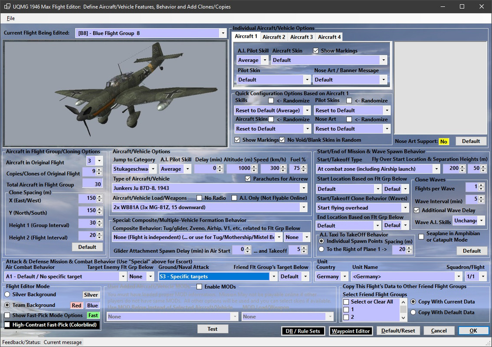Enable A.I. Only (Not Flyable Online) checkbox
The image size is (492, 347).
pos(234,198)
